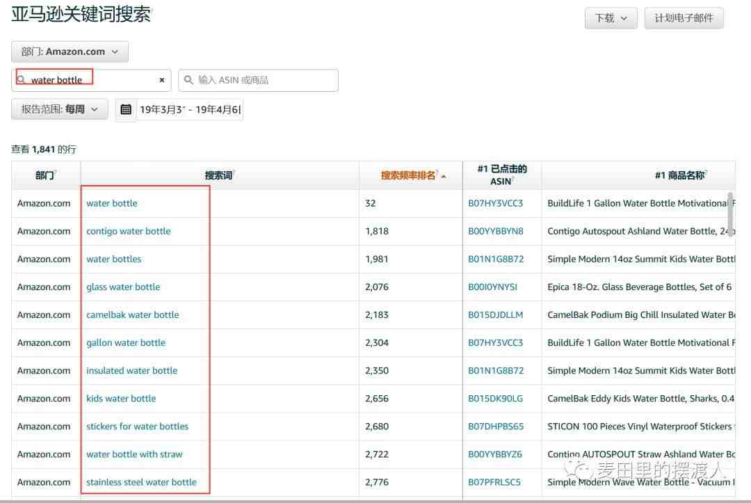
Task: Click CamelBak Podium Big Chill product name
Action: [x=641, y=314]
